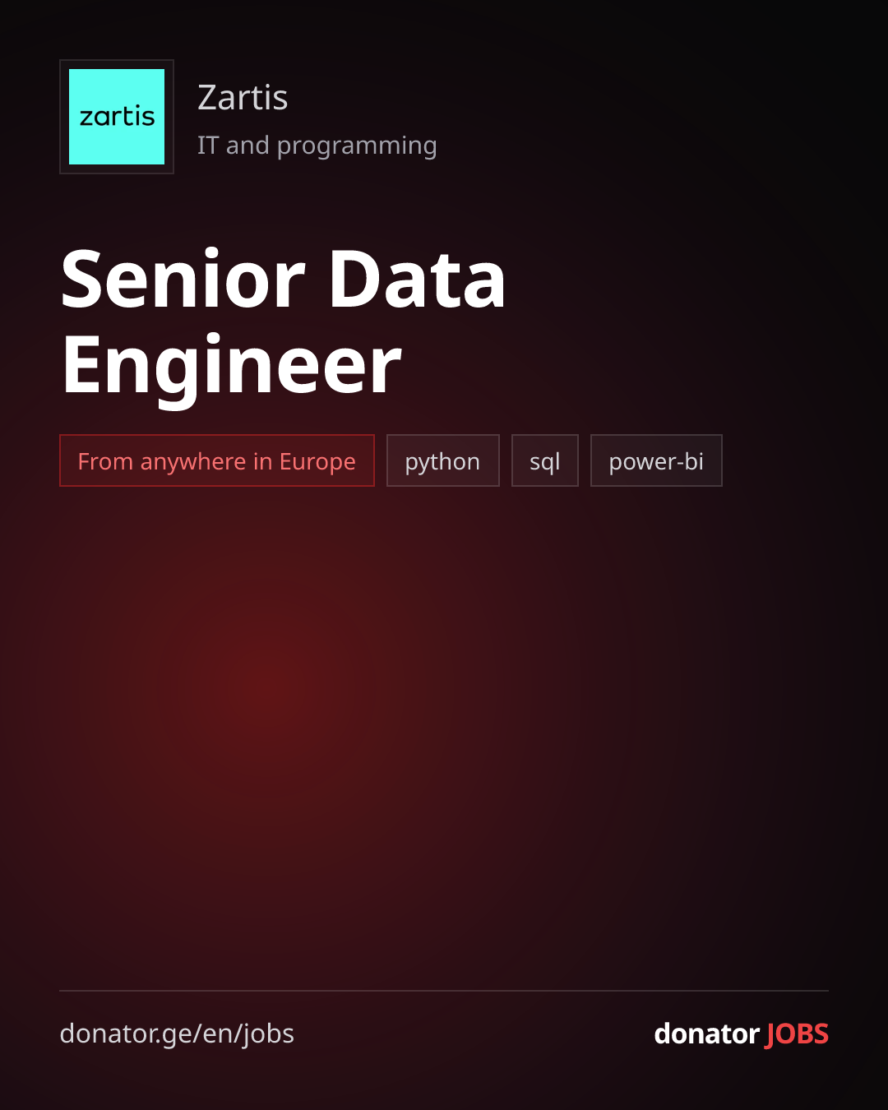
Task: Click the word Data in the title
Action: pos(417,279)
